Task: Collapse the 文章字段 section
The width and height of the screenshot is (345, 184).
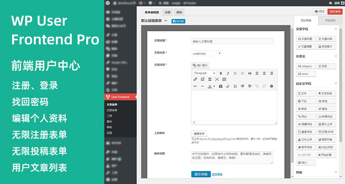Action: tap(336, 29)
